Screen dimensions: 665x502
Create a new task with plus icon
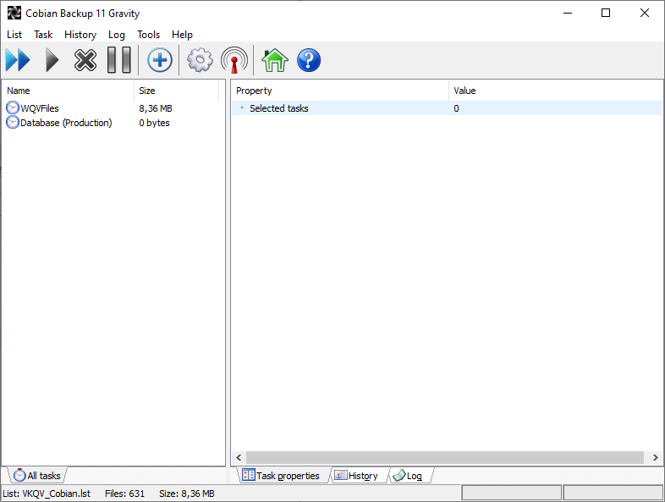[160, 61]
